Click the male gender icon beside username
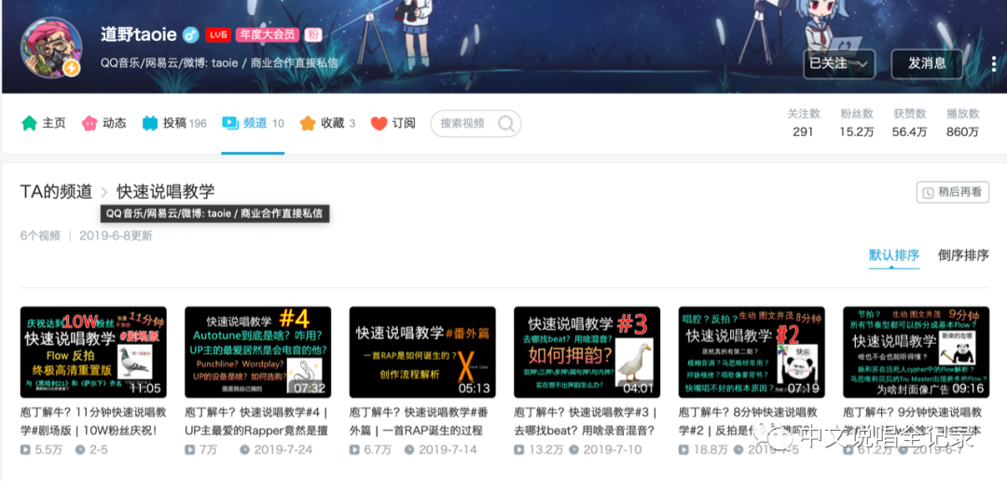The width and height of the screenshot is (1007, 481). 190,34
